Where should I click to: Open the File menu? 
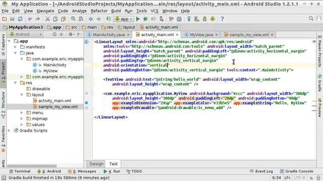5,11
